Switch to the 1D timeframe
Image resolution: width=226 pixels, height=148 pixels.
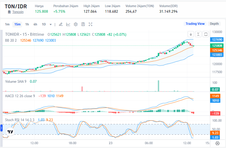[44, 24]
